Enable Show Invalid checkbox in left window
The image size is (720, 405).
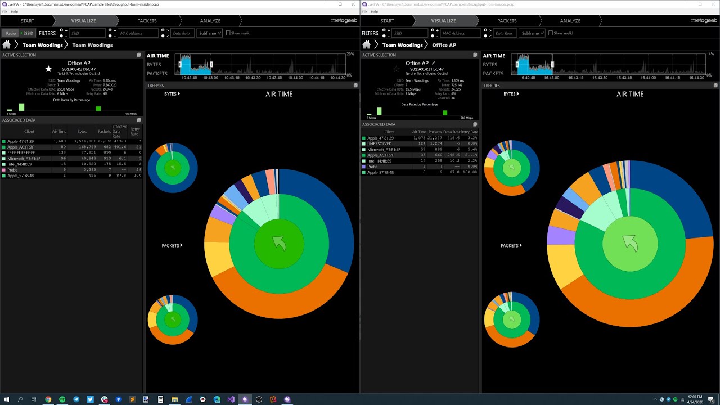[228, 33]
